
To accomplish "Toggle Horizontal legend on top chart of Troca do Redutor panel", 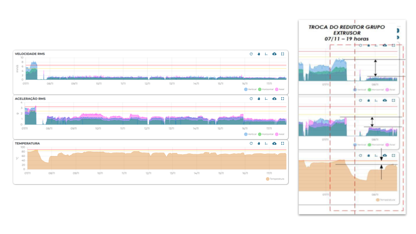I will click(x=376, y=90).
